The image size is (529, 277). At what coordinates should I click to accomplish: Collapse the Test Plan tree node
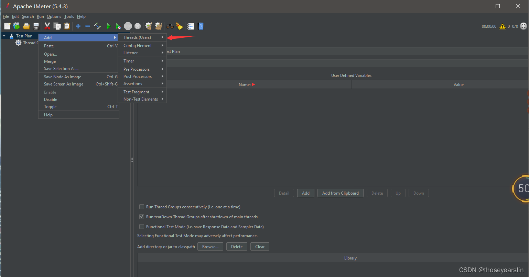click(x=4, y=36)
